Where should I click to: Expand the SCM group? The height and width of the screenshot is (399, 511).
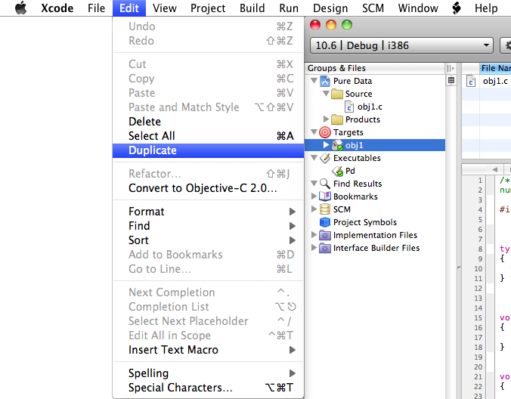pyautogui.click(x=314, y=209)
